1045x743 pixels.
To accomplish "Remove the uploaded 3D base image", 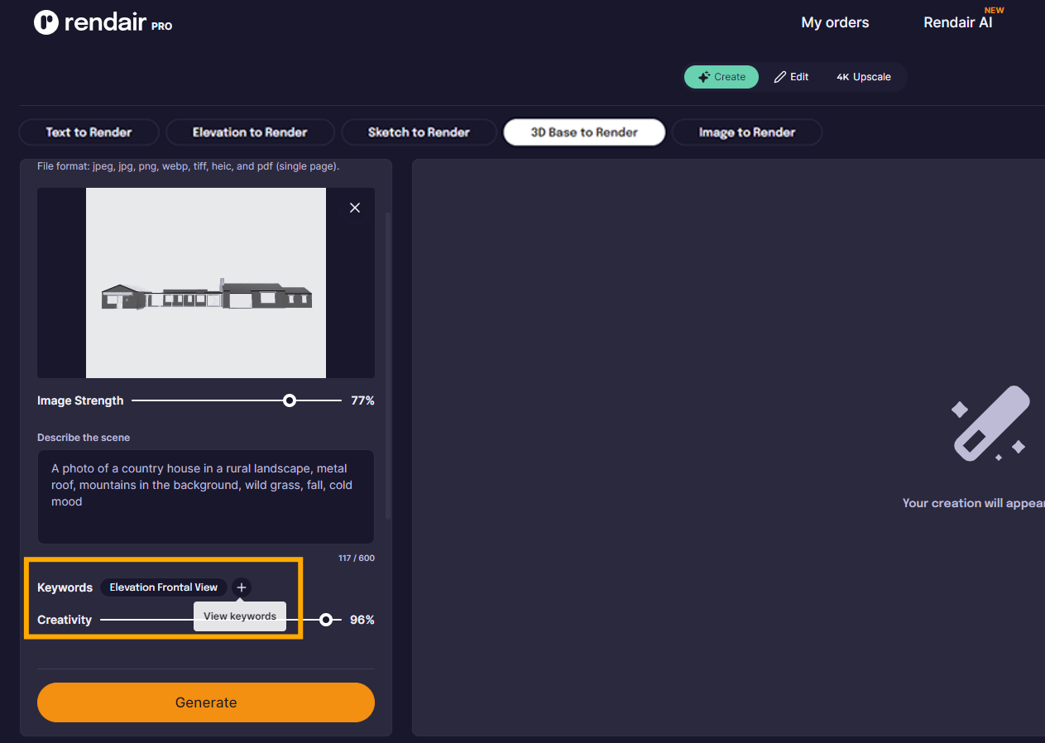I will coord(355,208).
